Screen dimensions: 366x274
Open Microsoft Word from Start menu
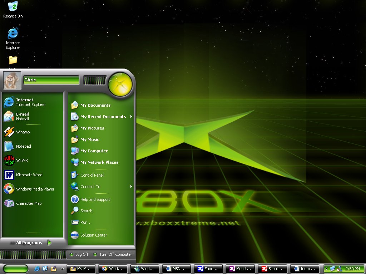[33, 175]
